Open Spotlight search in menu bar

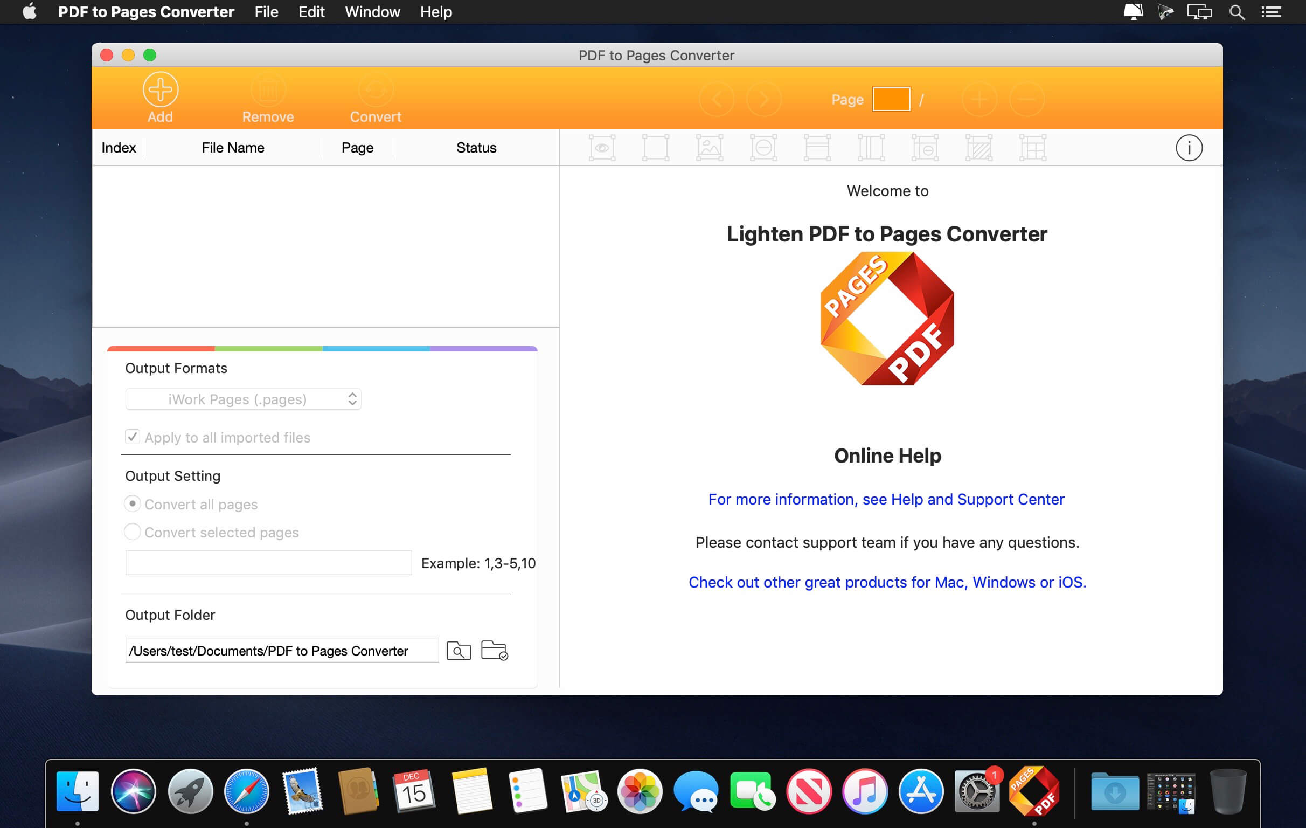pyautogui.click(x=1236, y=12)
